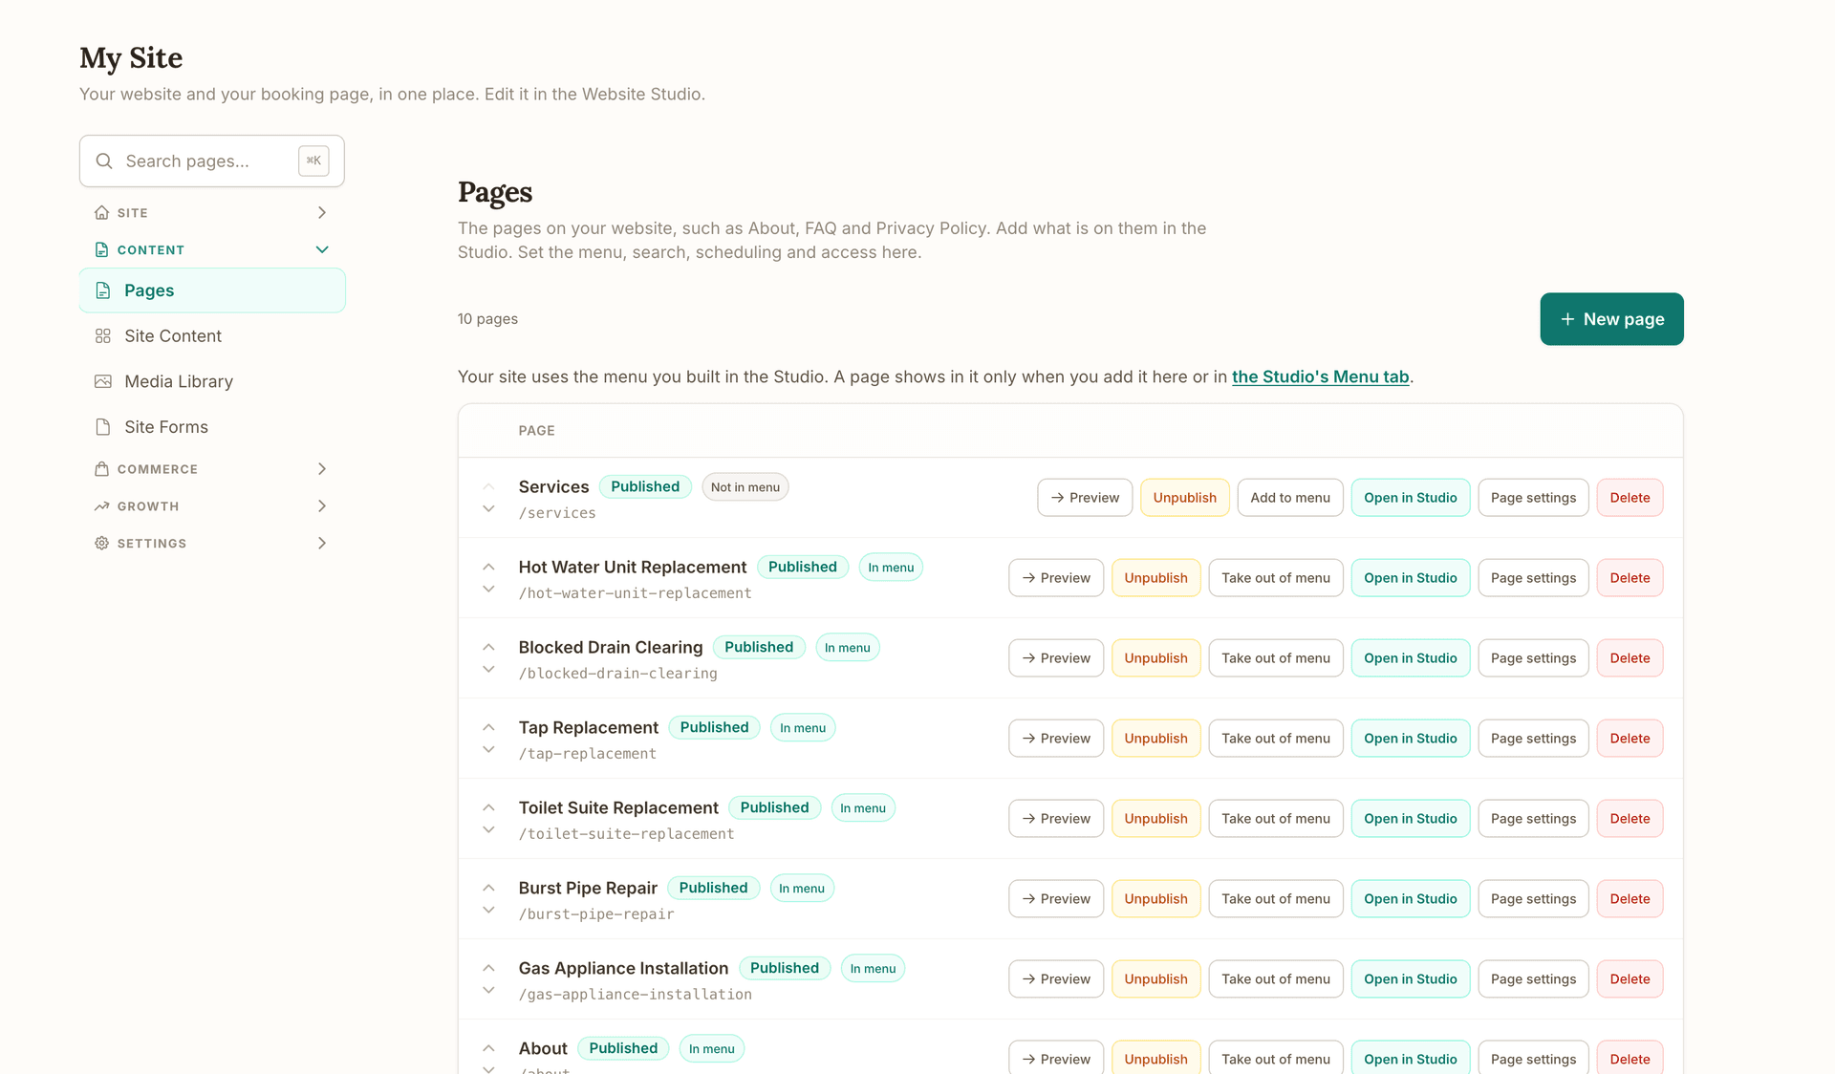
Task: Move Blocked Drain Clearing page down
Action: click(x=488, y=669)
